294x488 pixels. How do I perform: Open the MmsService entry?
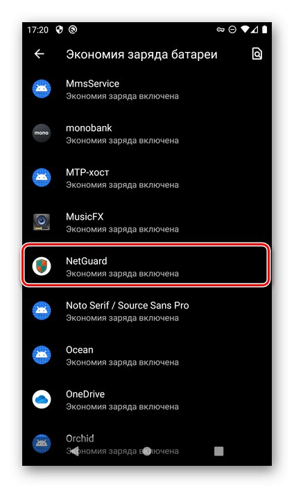click(x=147, y=89)
